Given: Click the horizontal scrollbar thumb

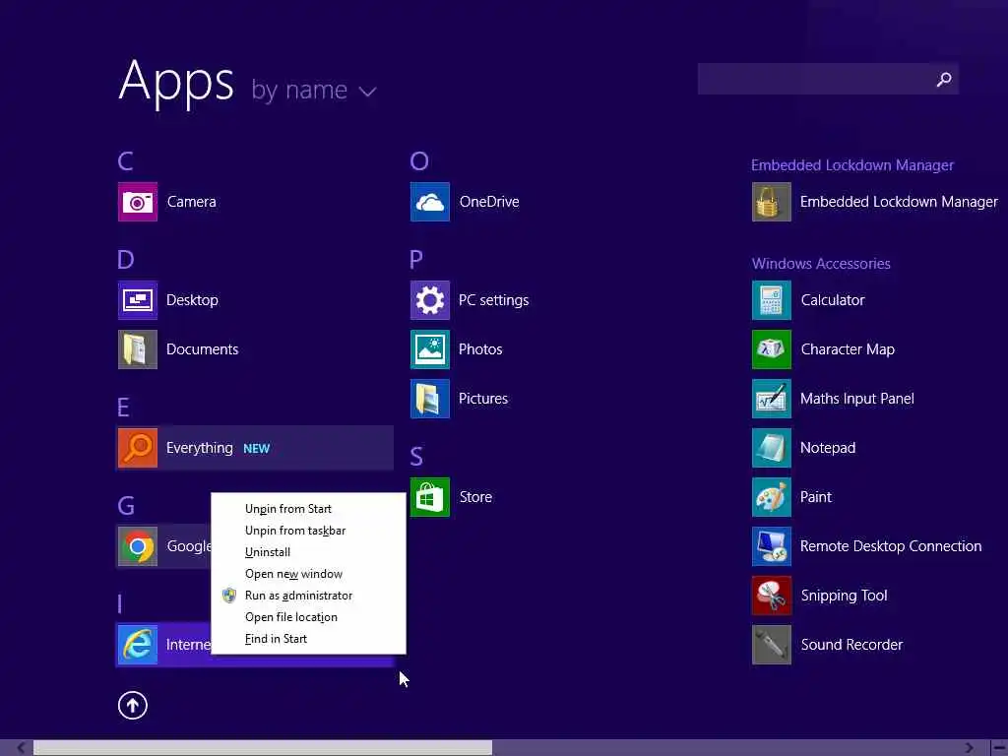Looking at the screenshot, I should pos(263,748).
